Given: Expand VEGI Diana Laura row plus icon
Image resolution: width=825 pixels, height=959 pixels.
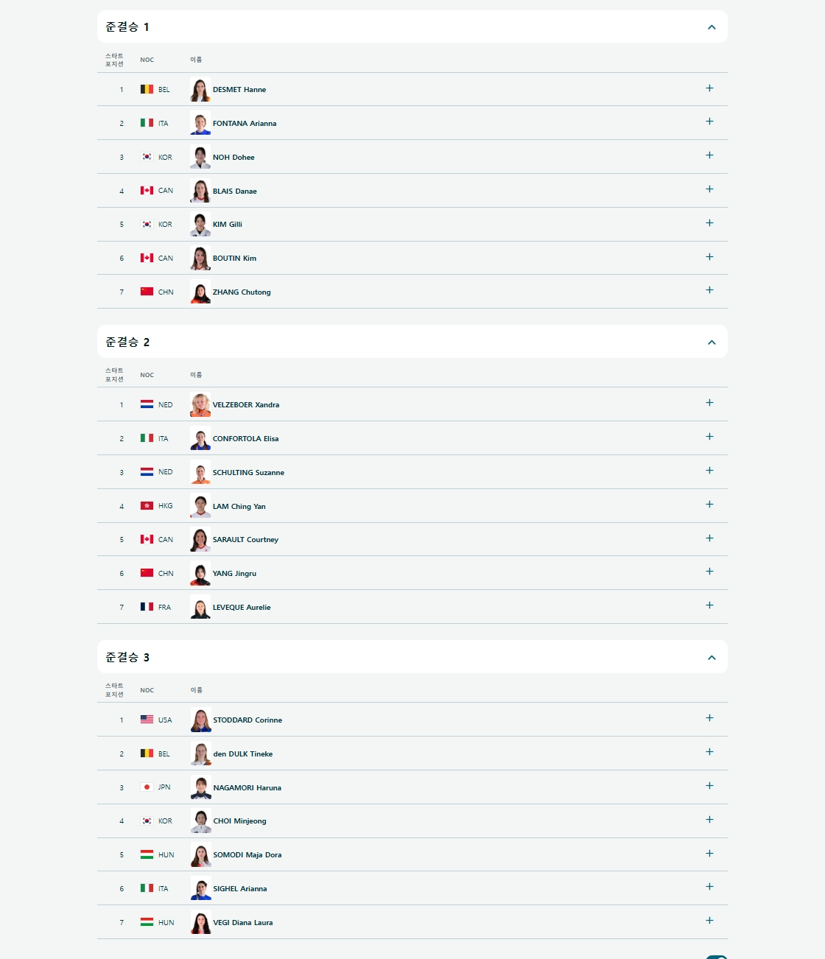Looking at the screenshot, I should (709, 921).
